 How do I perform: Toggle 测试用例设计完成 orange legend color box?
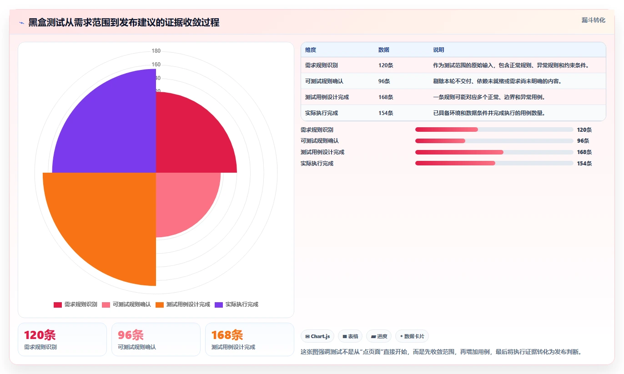click(160, 304)
